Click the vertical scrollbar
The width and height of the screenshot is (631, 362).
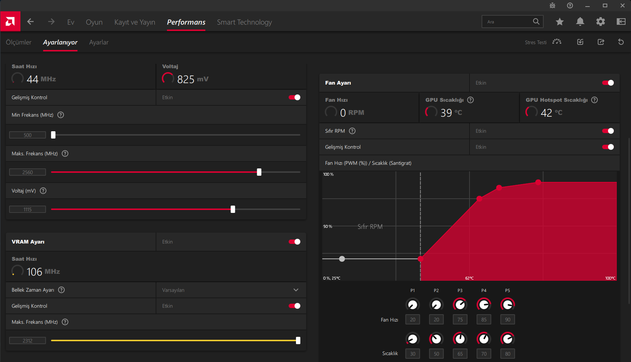629,221
